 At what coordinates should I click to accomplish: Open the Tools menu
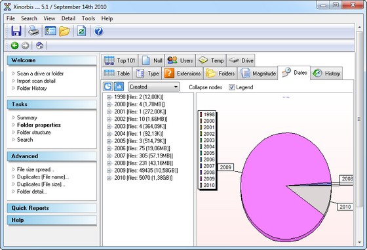point(88,18)
